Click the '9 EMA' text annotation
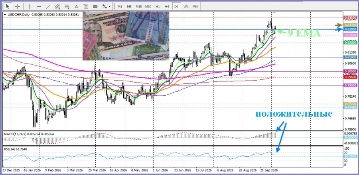 tap(304, 33)
